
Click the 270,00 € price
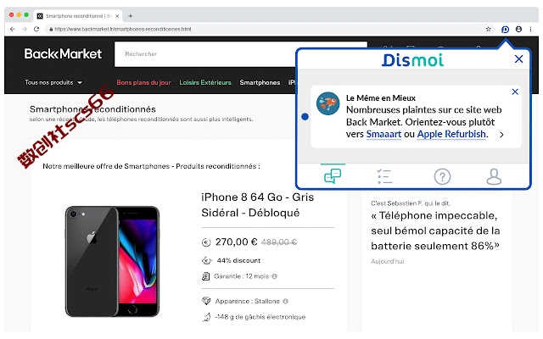point(236,242)
